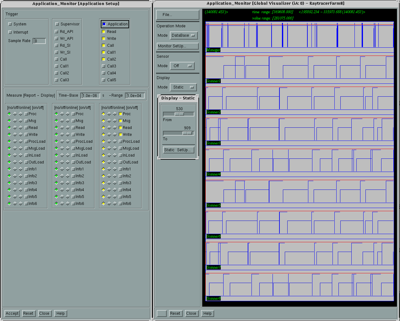Select 'online' diamond for Info6, third column
This screenshot has width=400, height=321.
[x=115, y=204]
